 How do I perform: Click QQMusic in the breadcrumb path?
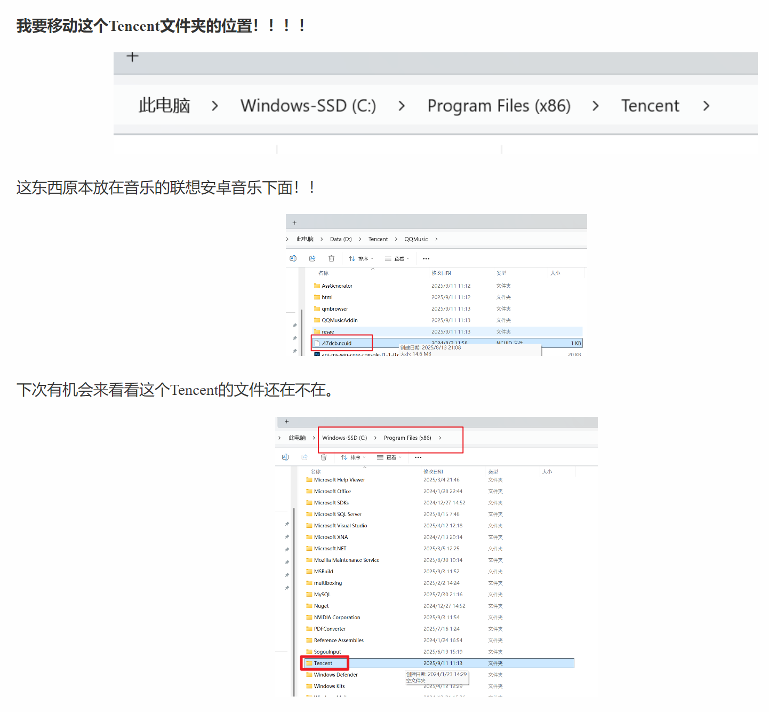pos(416,239)
